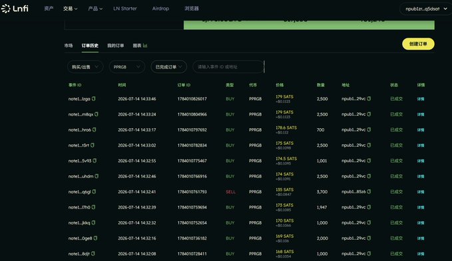Copy address icon in the 14:33:46 row
This screenshot has width=452, height=261.
[369, 98]
